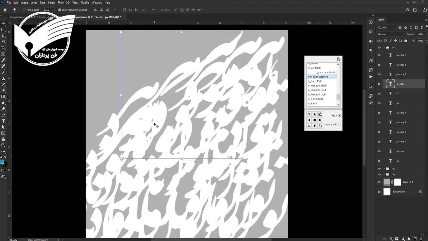Open the Filter menu
Screen dimensions: 428x241
click(61, 3)
